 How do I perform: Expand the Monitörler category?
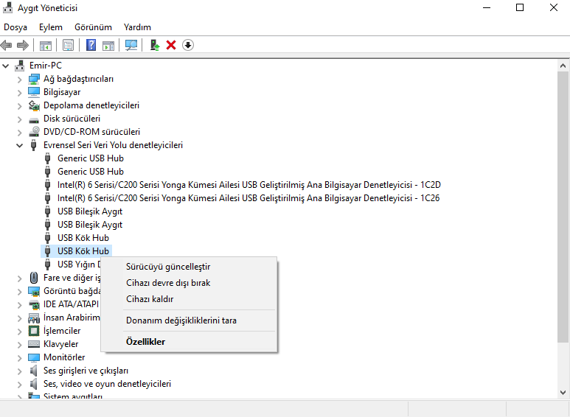click(20, 357)
